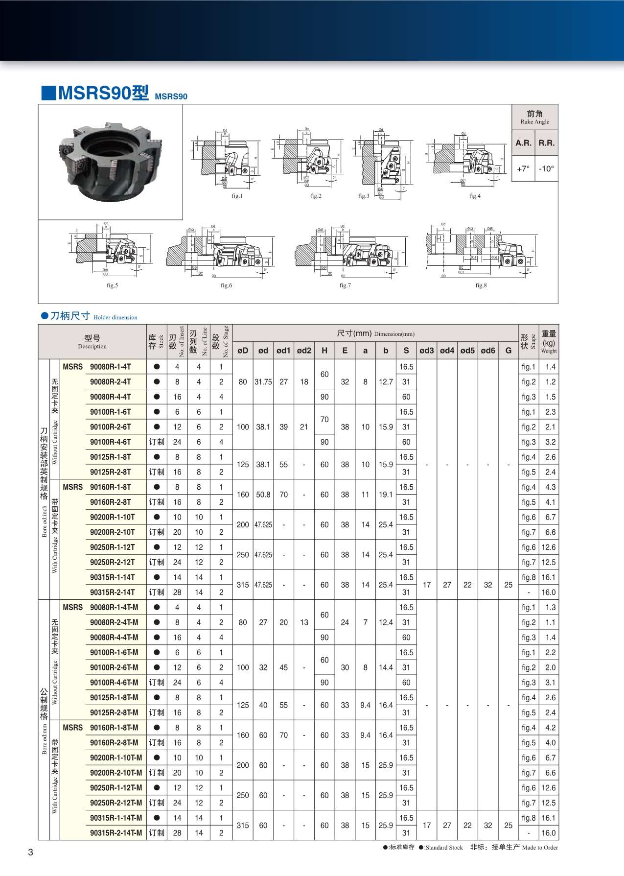Click the 31.75 bore diameter value

click(x=263, y=382)
